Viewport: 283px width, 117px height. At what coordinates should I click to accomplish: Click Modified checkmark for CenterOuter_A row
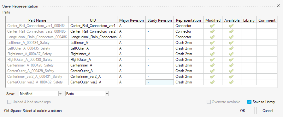[x=213, y=71]
